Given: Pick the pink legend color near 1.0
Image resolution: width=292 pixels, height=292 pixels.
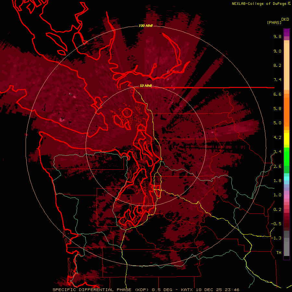Looking at the screenshot, I should point(286,197).
